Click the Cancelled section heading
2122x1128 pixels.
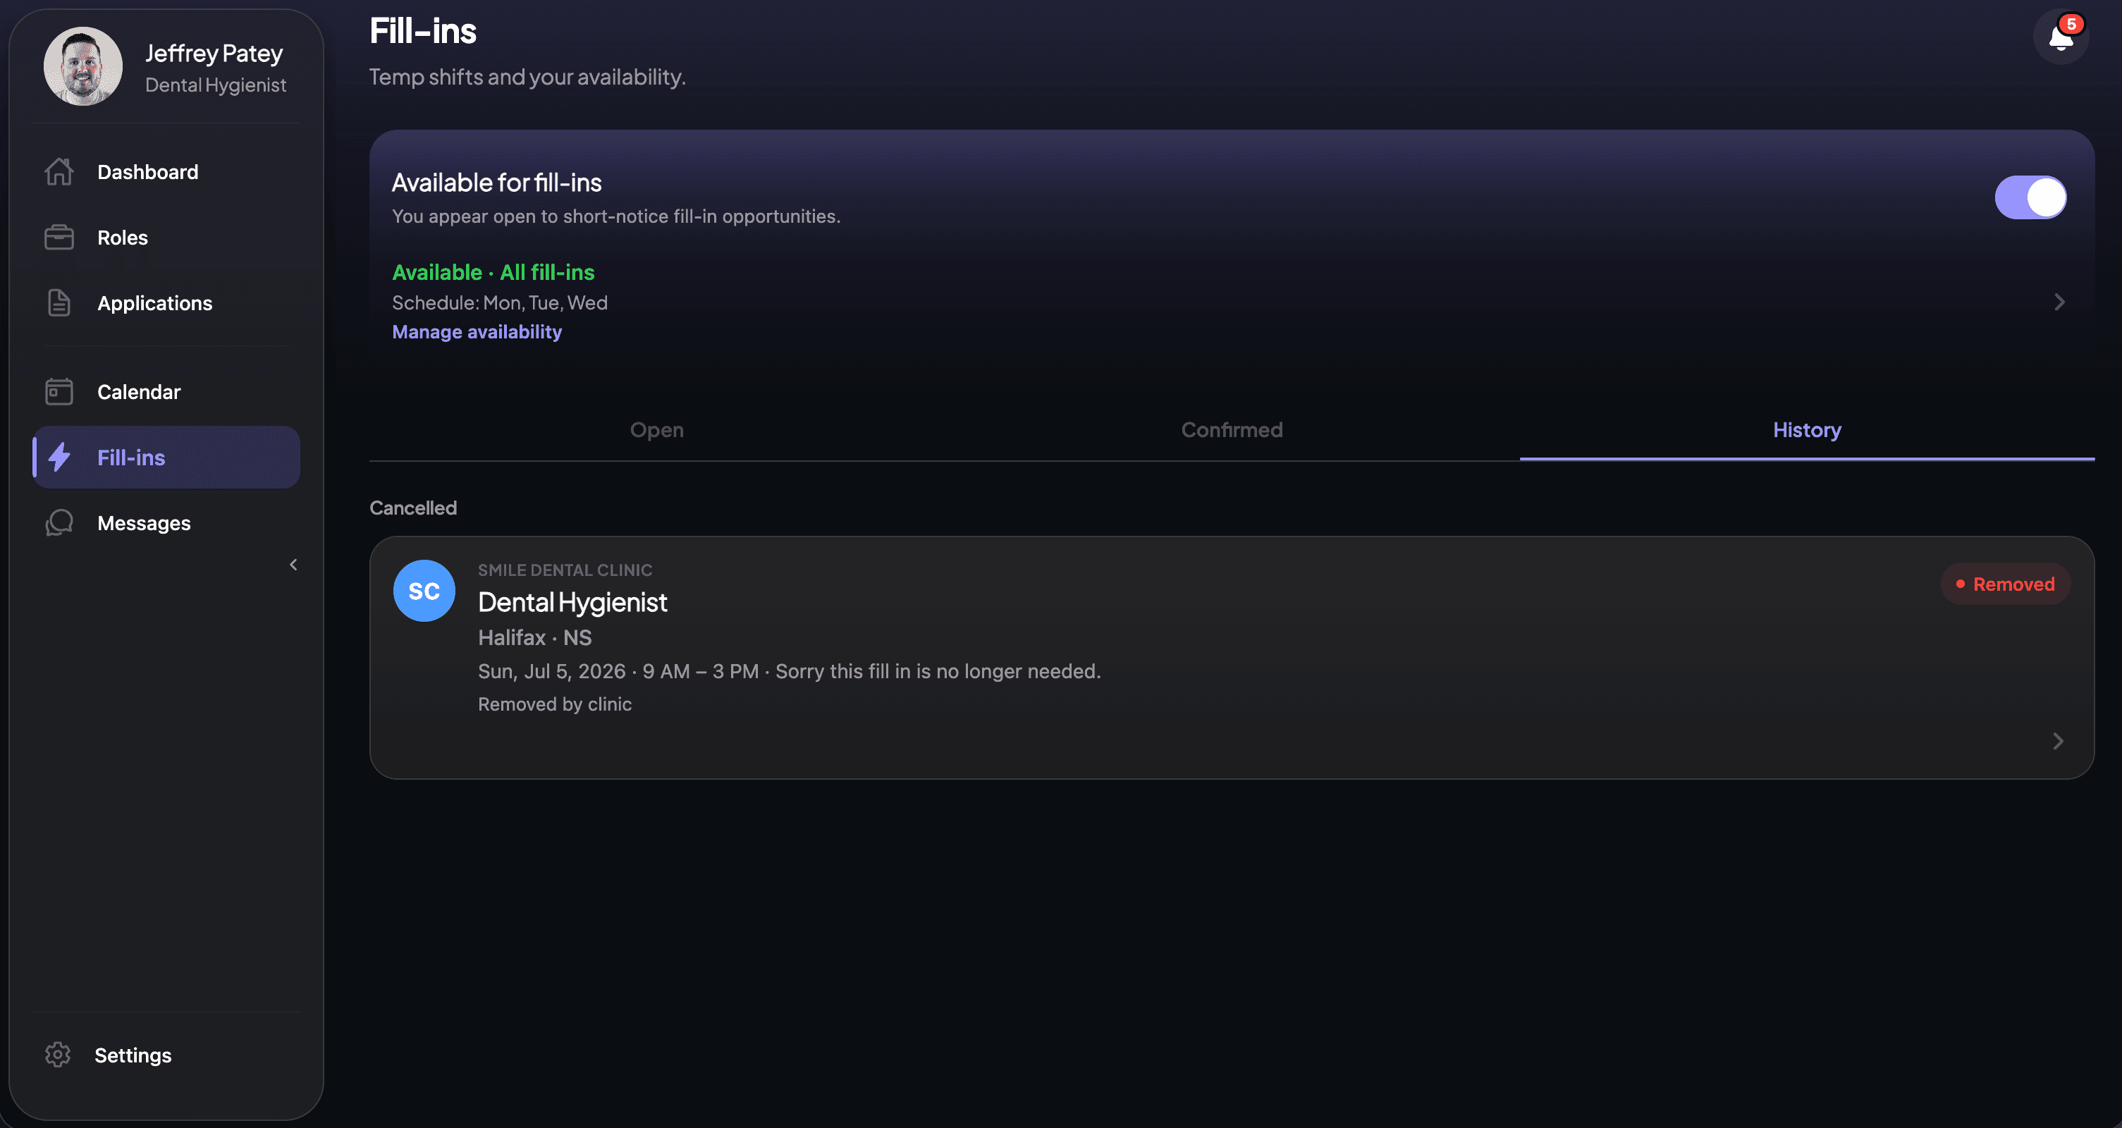coord(412,508)
